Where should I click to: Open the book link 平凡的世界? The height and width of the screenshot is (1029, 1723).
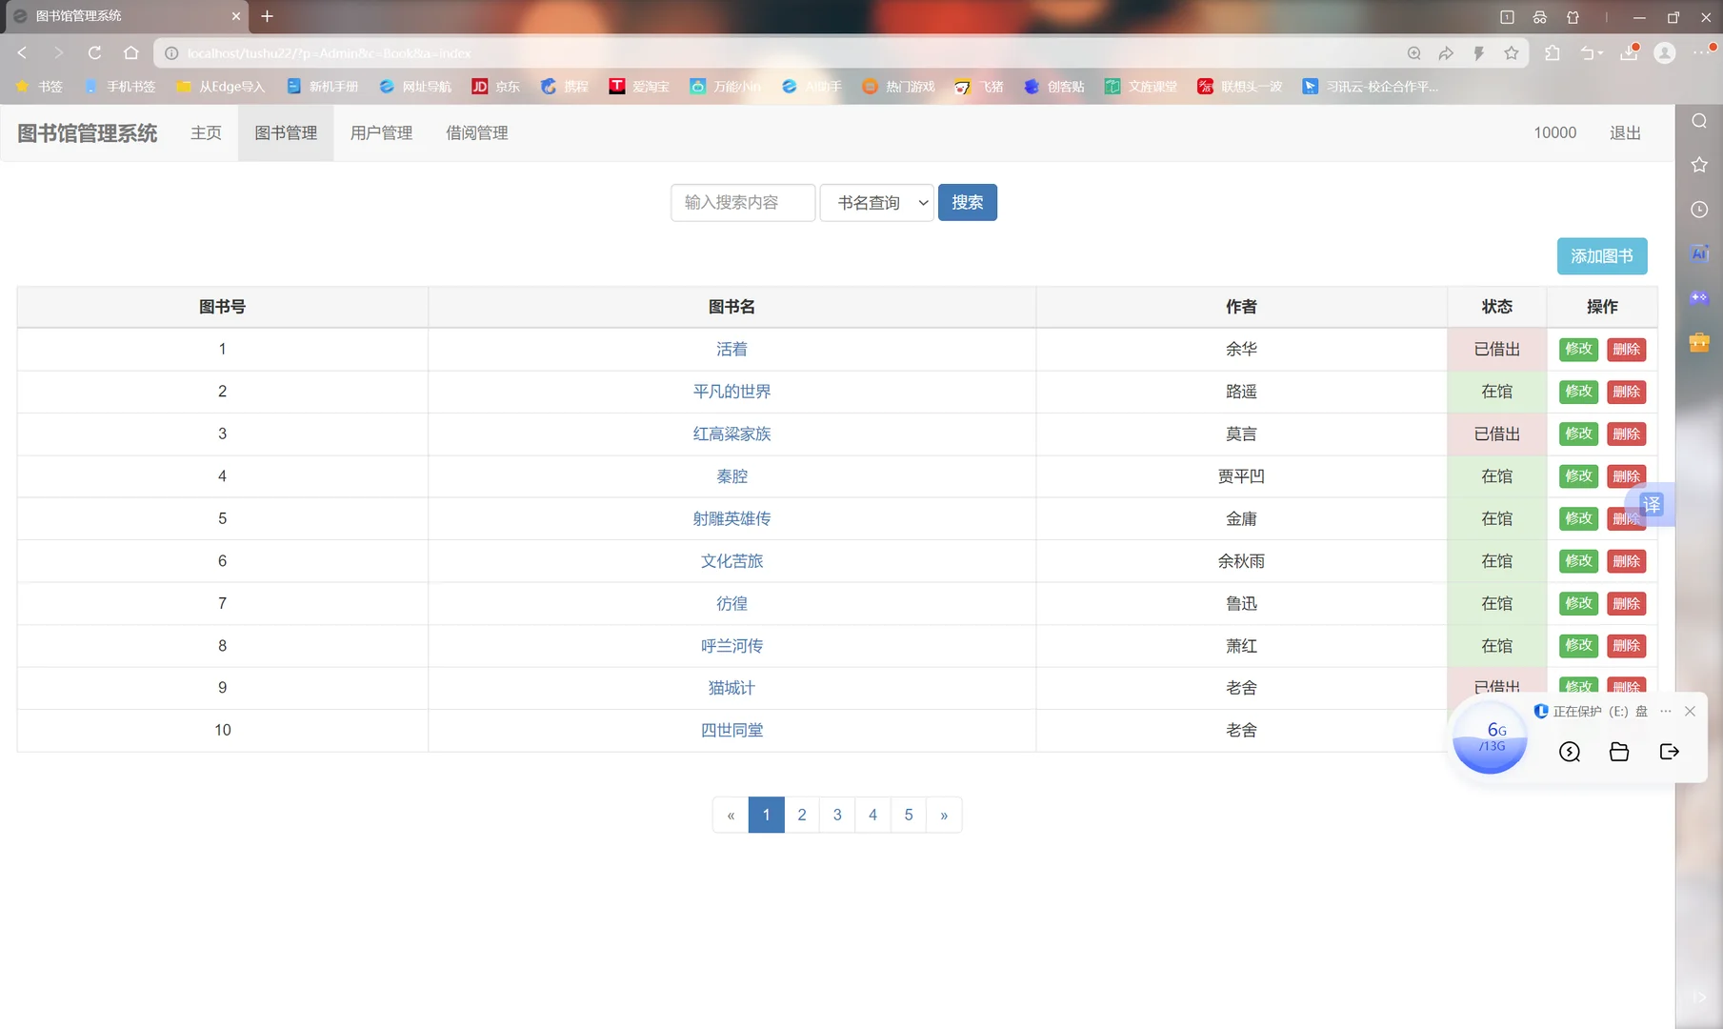pos(731,391)
